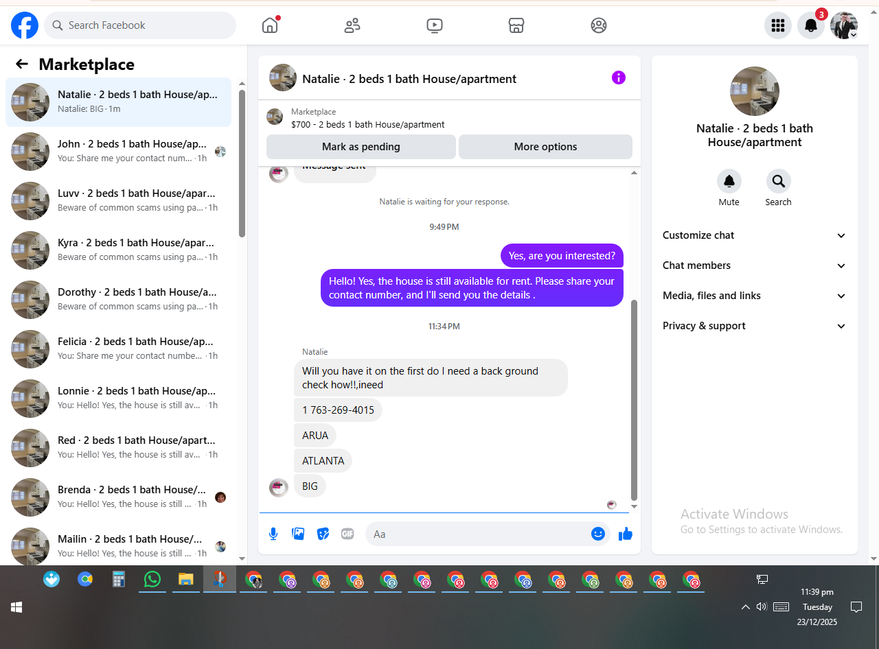Click the ATLANTA message bubble

tap(323, 461)
